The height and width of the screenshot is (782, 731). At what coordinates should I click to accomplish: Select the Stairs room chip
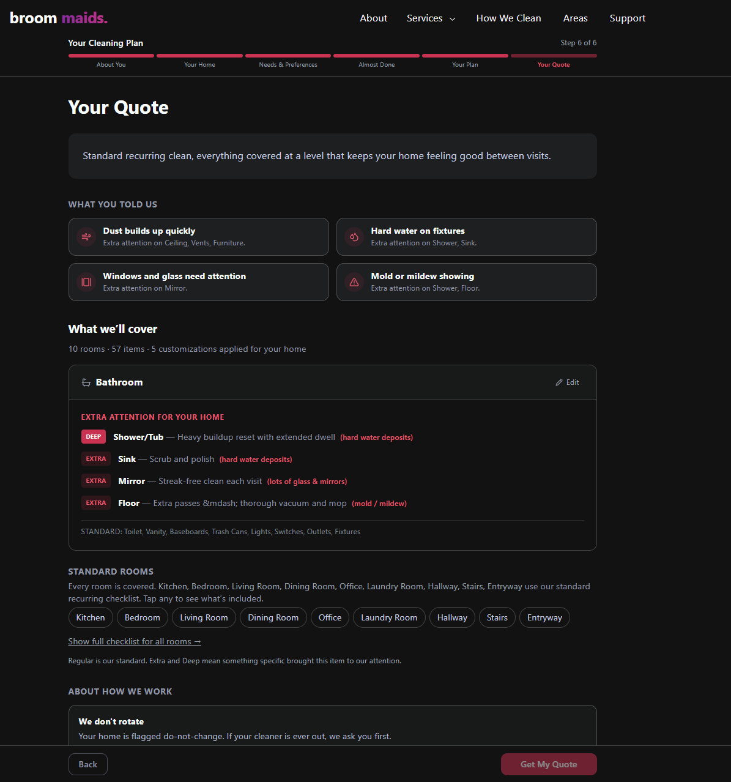point(497,617)
